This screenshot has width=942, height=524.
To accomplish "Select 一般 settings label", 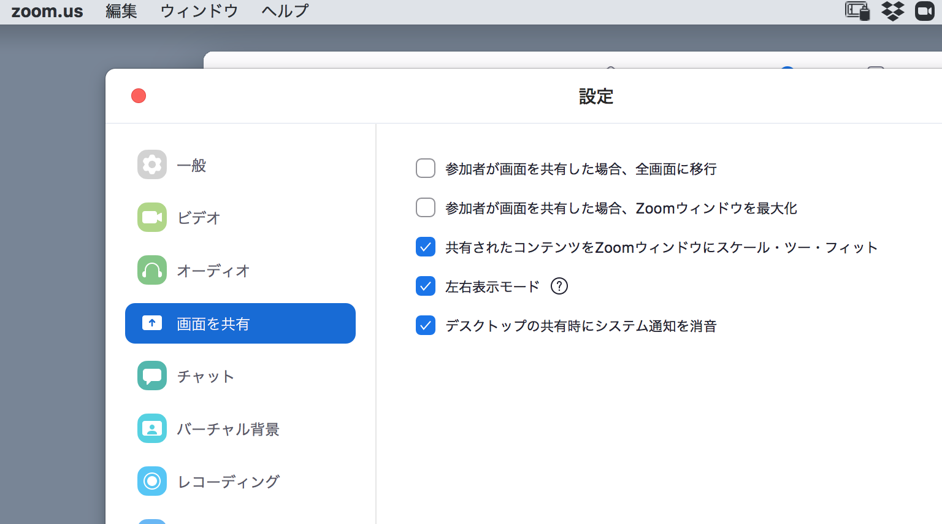I will [191, 165].
